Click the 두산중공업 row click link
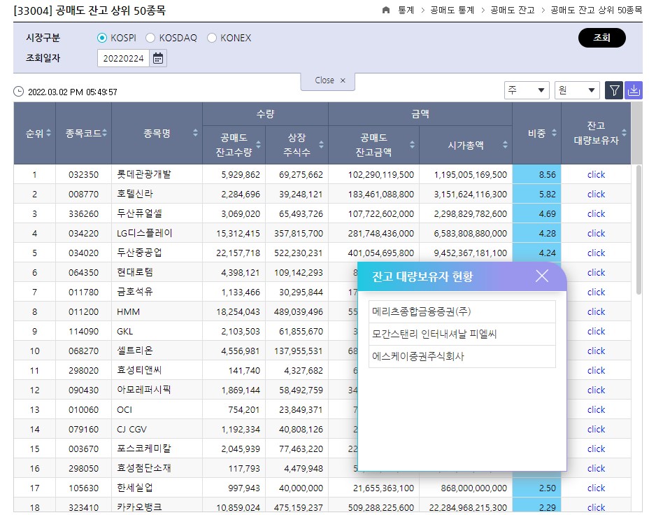Viewport: 649px width, 515px height. [596, 253]
